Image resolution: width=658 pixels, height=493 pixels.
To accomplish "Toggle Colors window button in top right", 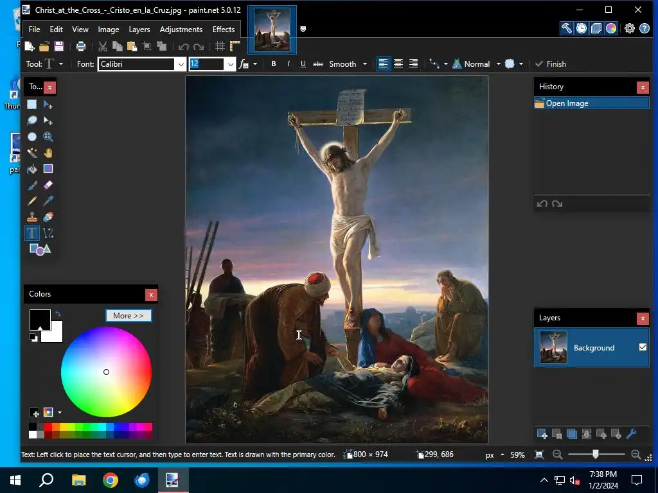I will pos(611,28).
